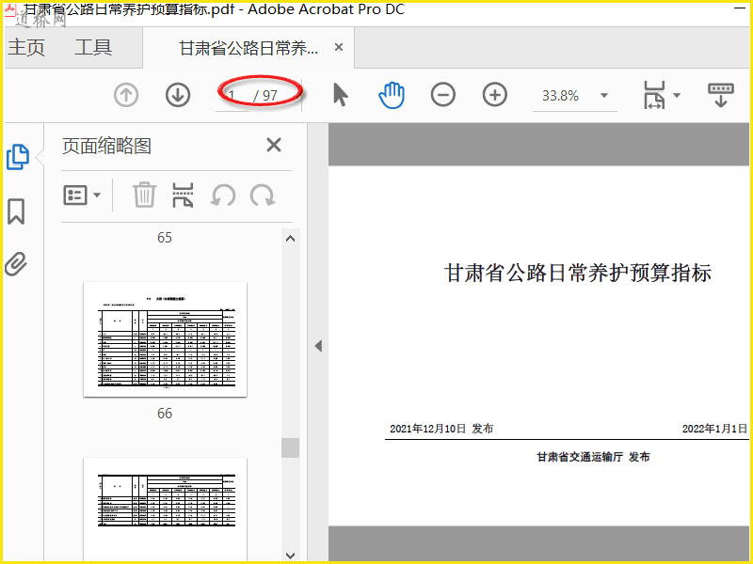
Task: Rotate page clockwise
Action: point(263,196)
